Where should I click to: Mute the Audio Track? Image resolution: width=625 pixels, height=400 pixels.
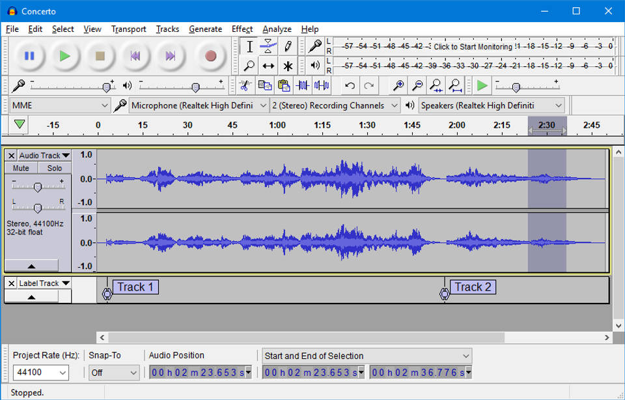point(20,167)
